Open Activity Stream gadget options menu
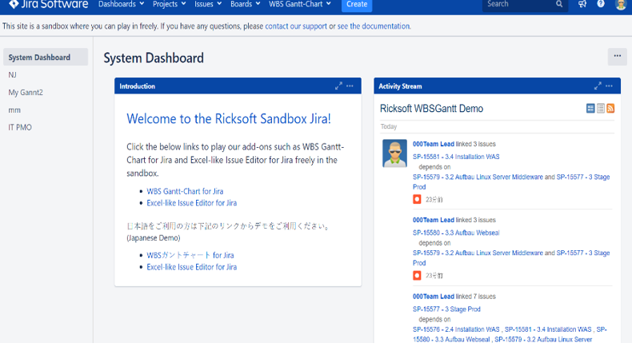The image size is (632, 355). (x=609, y=86)
